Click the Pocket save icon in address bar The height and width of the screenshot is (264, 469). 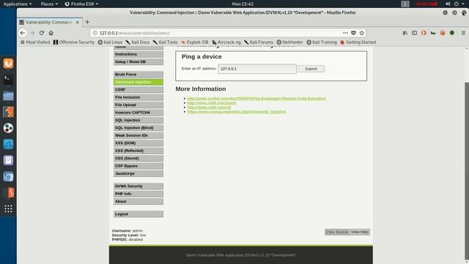tap(353, 33)
